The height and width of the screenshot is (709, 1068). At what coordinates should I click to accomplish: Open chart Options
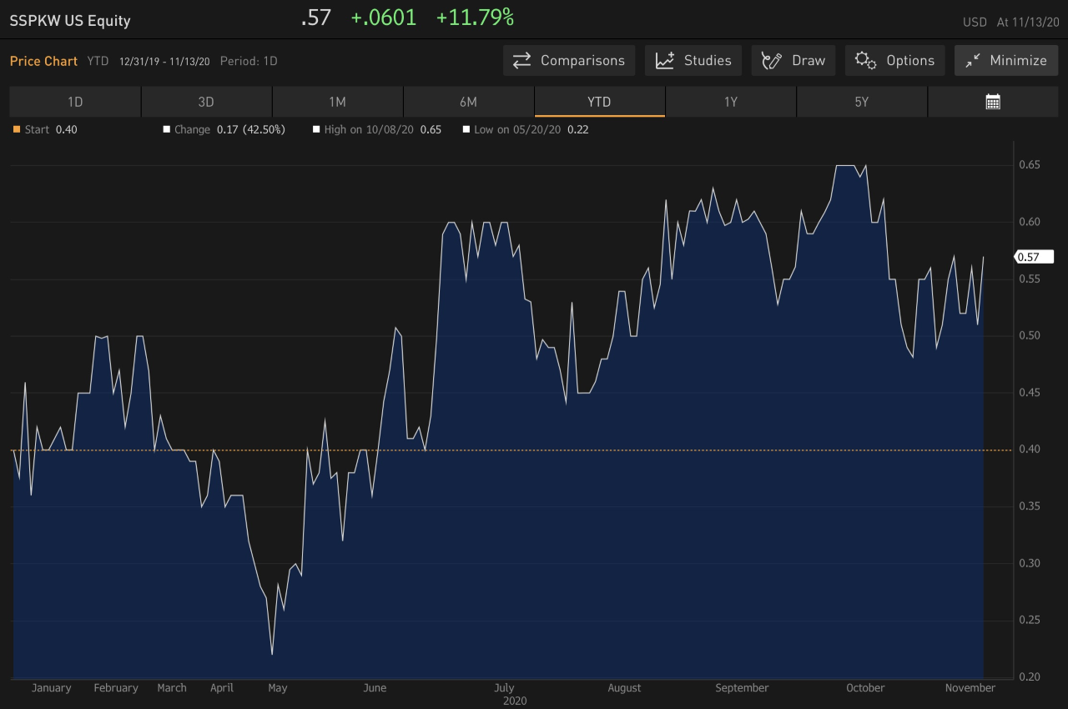pyautogui.click(x=895, y=61)
